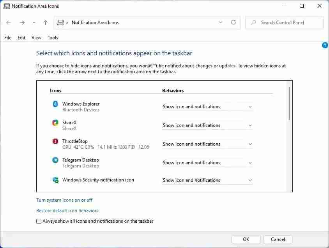This screenshot has height=248, width=329.
Task: Enable Always show all icons and notifications
Action: [39, 221]
